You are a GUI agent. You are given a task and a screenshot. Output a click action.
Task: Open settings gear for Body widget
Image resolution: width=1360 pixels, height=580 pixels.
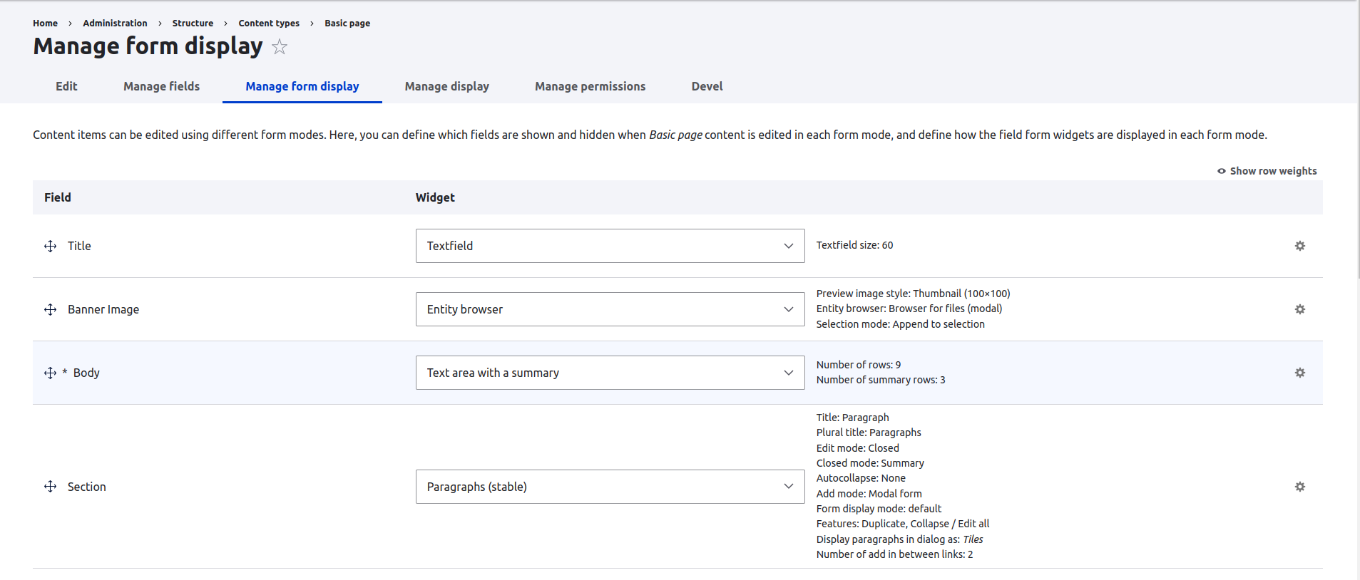[1299, 373]
